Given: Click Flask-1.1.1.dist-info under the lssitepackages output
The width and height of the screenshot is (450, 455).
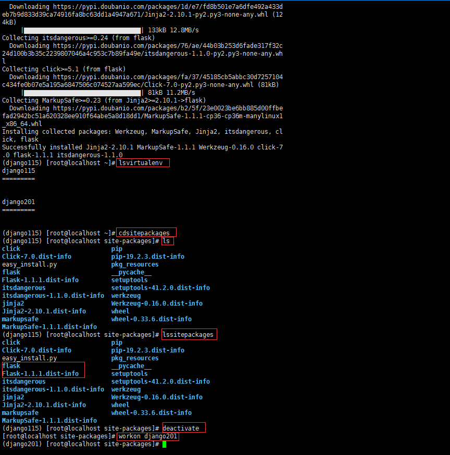Looking at the screenshot, I should (x=40, y=374).
